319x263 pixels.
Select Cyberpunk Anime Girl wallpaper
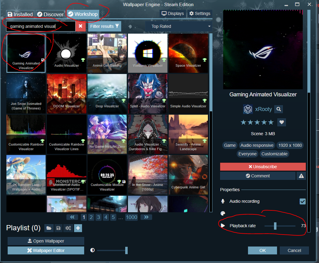pos(188,175)
